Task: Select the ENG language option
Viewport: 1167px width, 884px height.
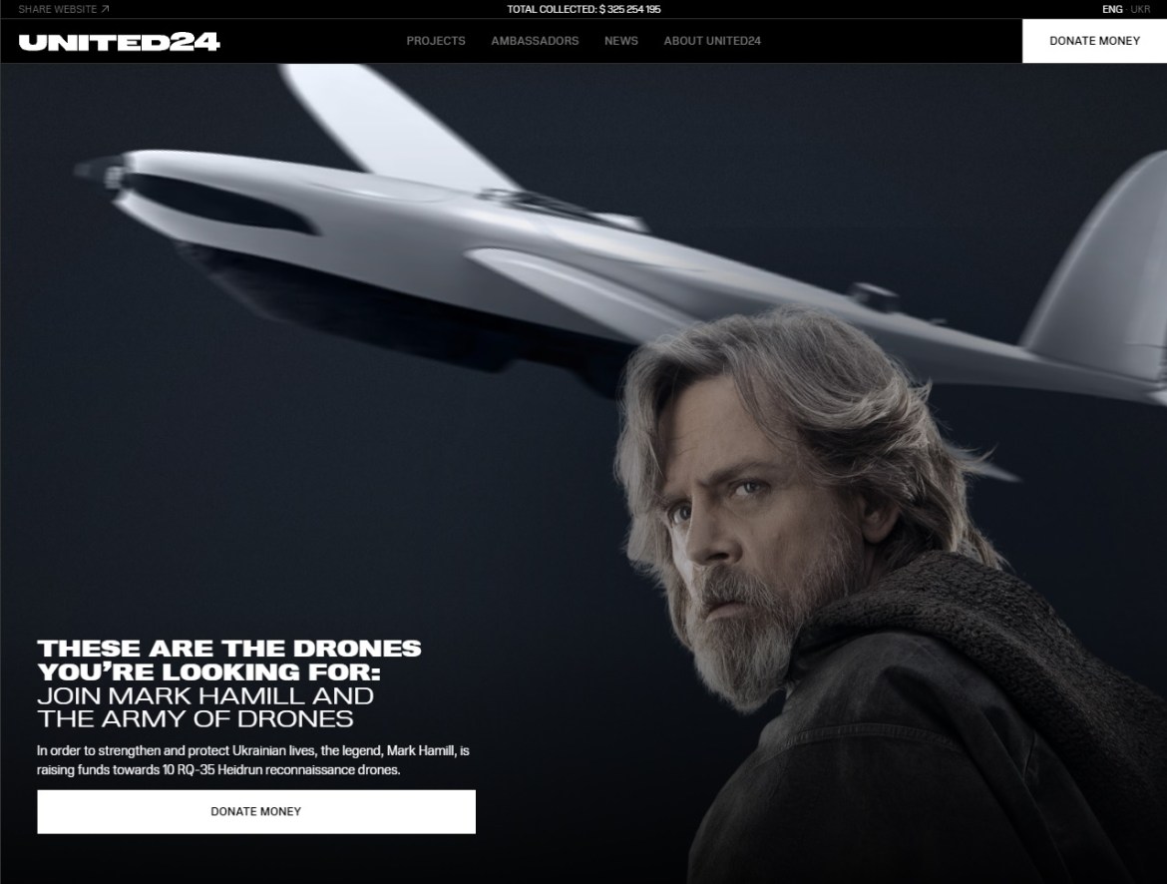Action: pos(1112,9)
